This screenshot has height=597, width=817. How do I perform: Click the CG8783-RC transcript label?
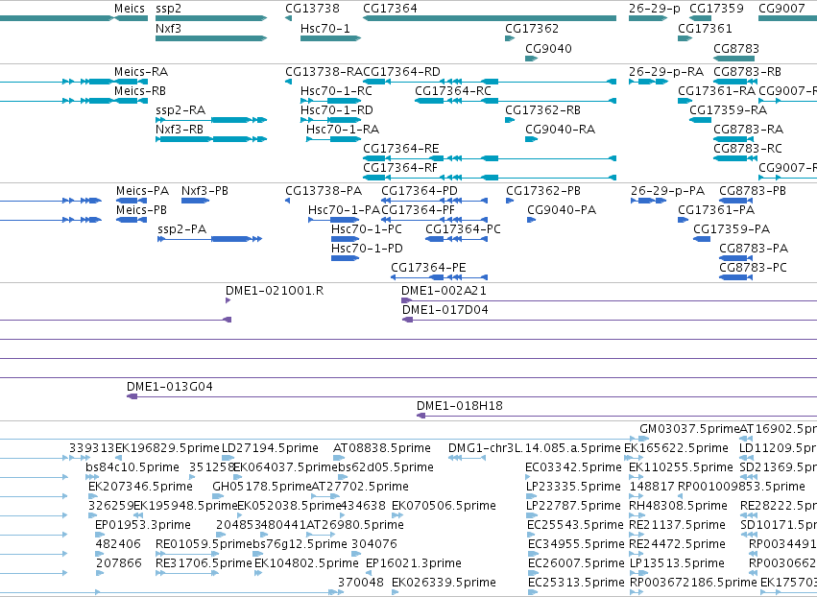(x=747, y=149)
